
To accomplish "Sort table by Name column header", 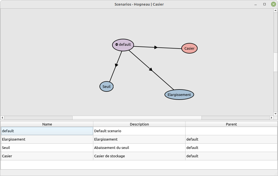I will pos(47,124).
